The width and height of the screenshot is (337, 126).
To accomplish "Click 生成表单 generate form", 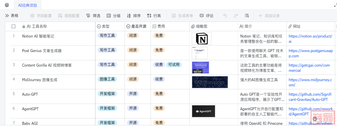I will [x=183, y=16].
